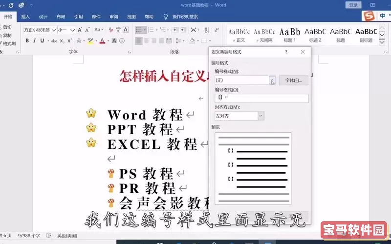Open the Asian layout (A with arrows) tool
Viewport: 391px width, 244px height.
[x=193, y=30]
